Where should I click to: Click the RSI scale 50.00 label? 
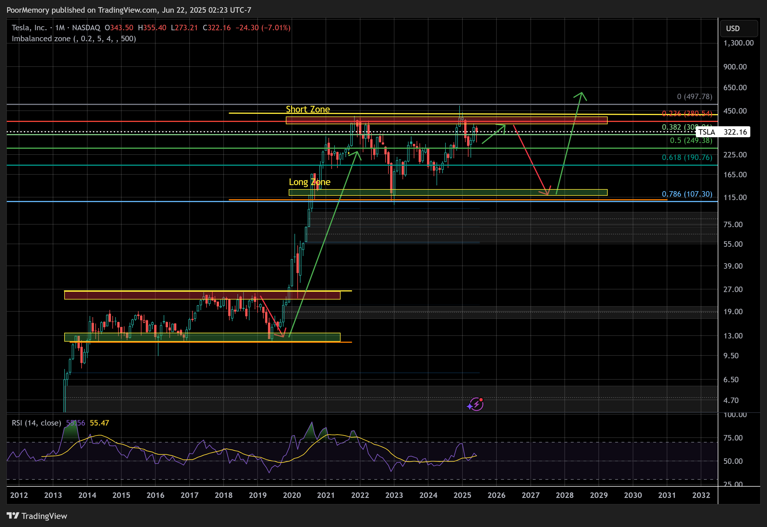click(733, 461)
